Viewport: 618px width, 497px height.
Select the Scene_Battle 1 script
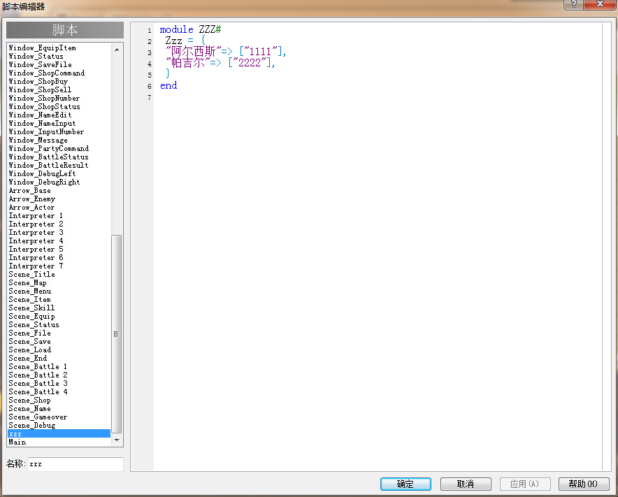point(59,366)
